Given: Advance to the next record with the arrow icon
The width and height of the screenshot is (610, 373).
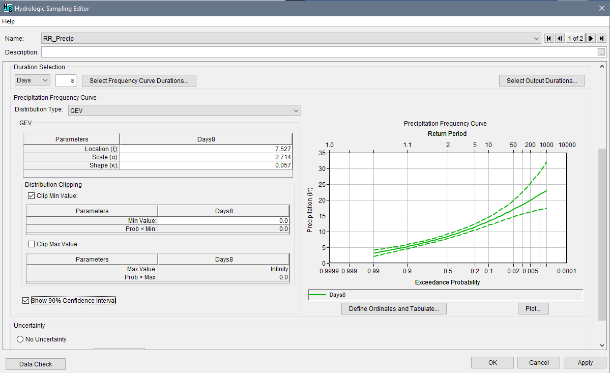Looking at the screenshot, I should [x=591, y=38].
